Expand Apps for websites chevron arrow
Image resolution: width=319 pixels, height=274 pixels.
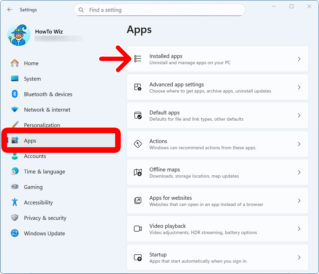(x=299, y=201)
